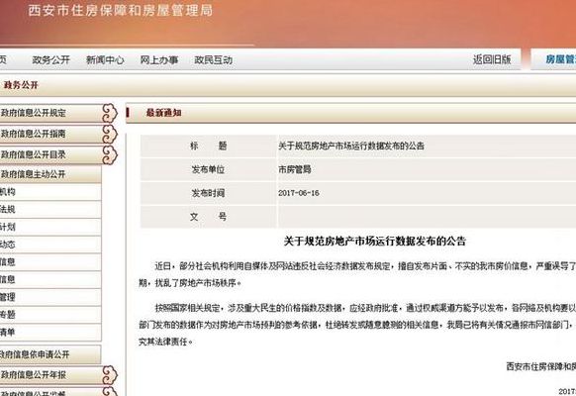This screenshot has width=576, height=396.
Task: Open the 房屋管理 tab on the right
Action: 560,59
